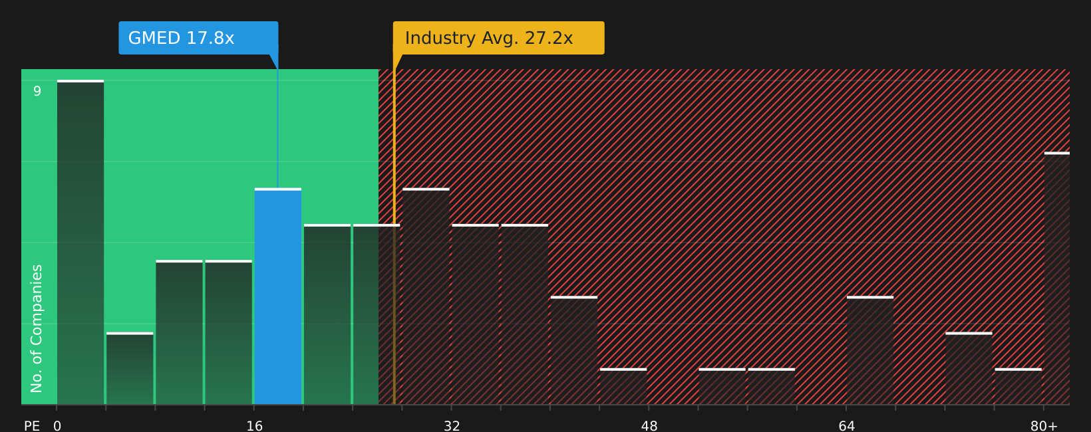Click the bar for PE 28 to 32
The width and height of the screenshot is (1091, 432).
click(426, 296)
